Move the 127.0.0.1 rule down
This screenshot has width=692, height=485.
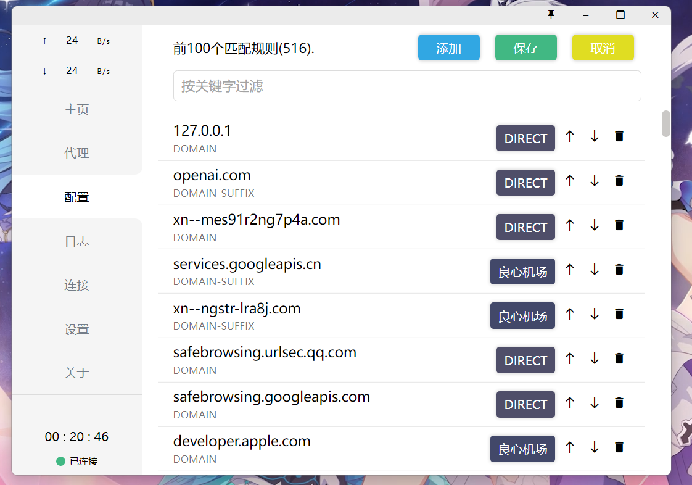pyautogui.click(x=595, y=136)
